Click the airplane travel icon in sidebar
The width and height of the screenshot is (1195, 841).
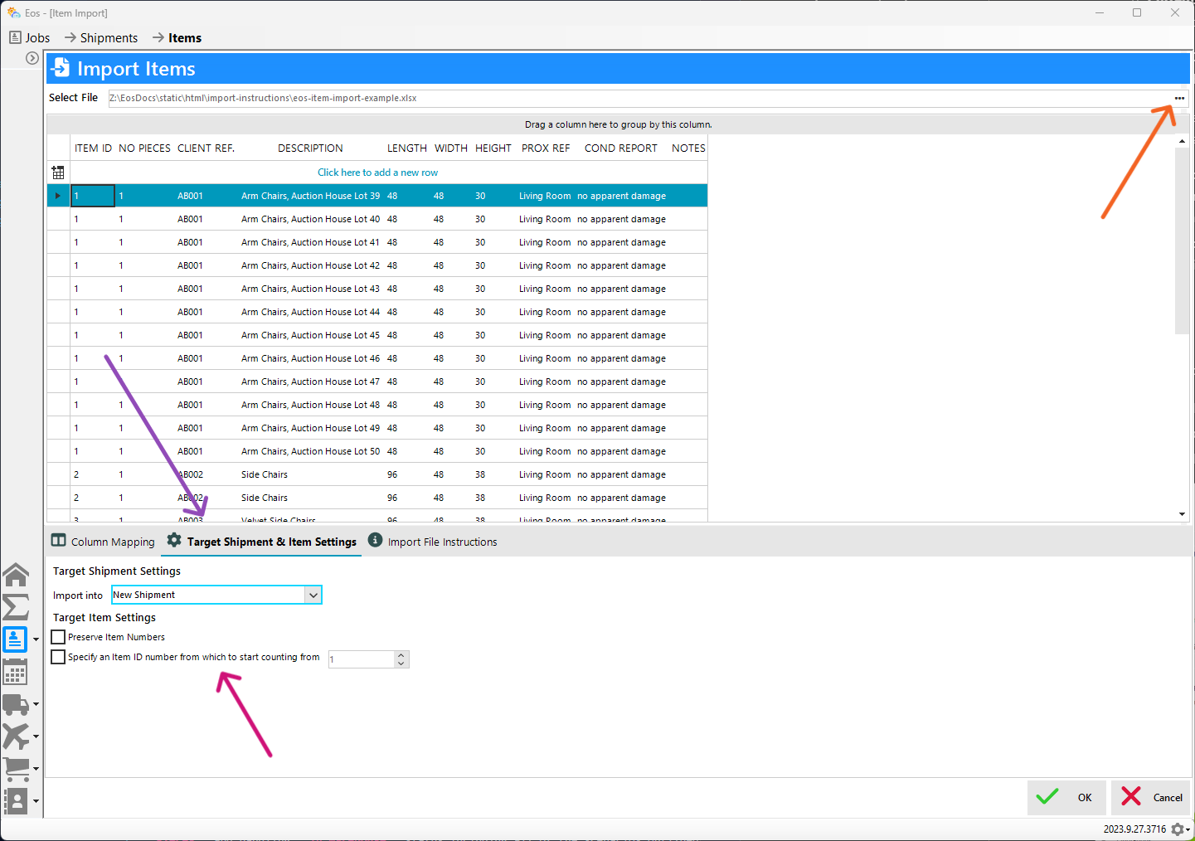click(x=16, y=736)
